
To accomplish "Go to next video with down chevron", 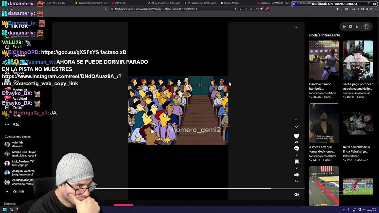I will (x=296, y=127).
